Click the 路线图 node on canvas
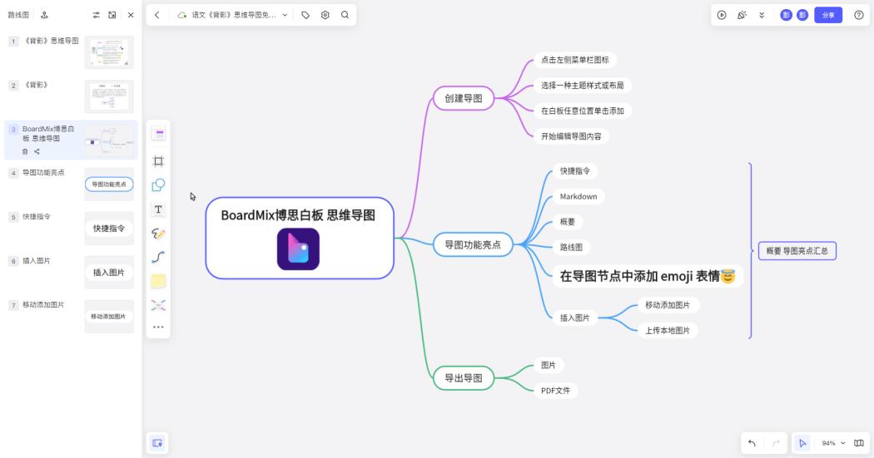This screenshot has height=458, width=874. coord(571,247)
